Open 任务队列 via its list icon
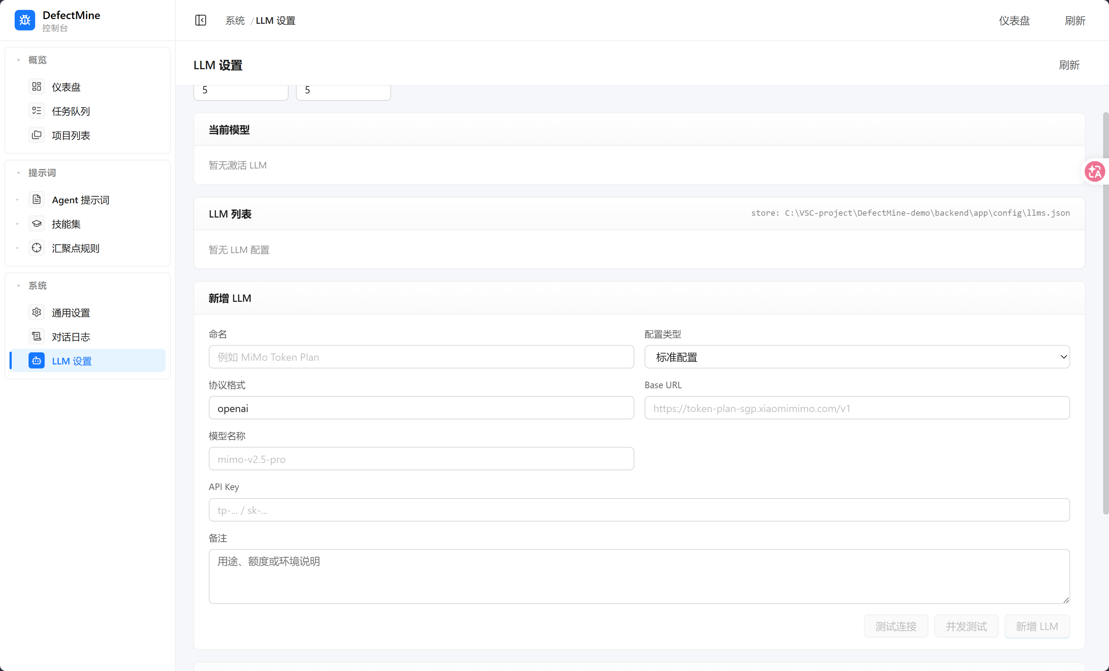The height and width of the screenshot is (671, 1109). (37, 111)
